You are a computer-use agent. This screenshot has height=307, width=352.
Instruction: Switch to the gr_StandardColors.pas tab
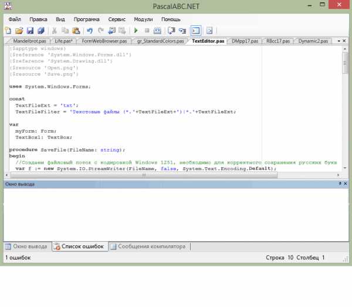coord(161,41)
